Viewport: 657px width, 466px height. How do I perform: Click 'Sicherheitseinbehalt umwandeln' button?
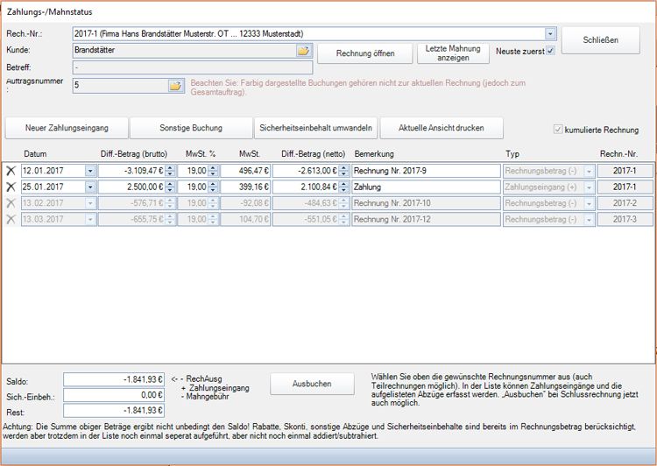point(316,128)
